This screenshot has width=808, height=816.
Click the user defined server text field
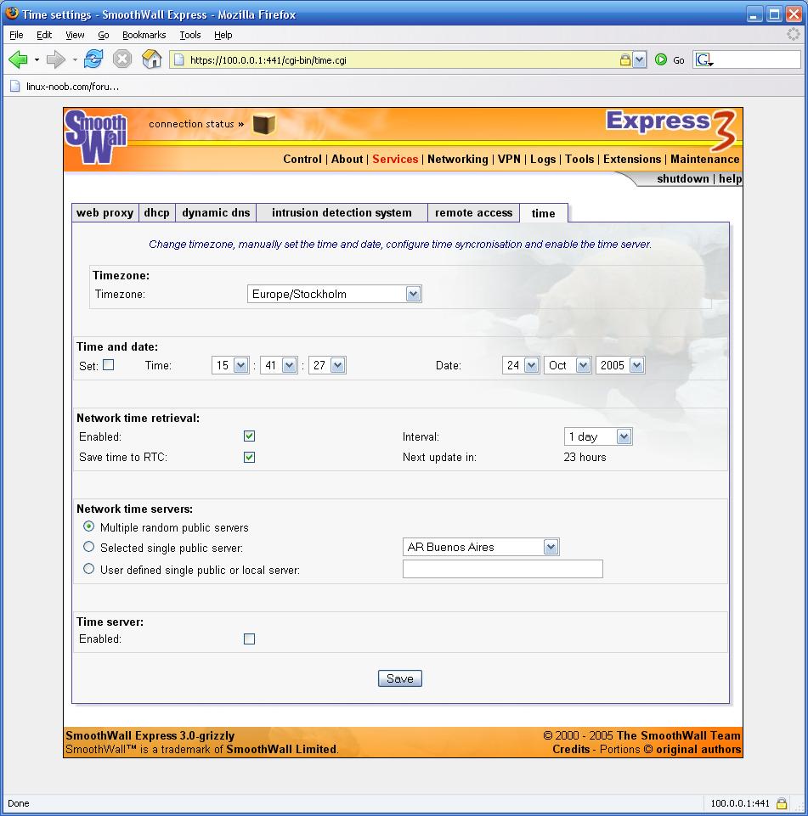(x=503, y=569)
